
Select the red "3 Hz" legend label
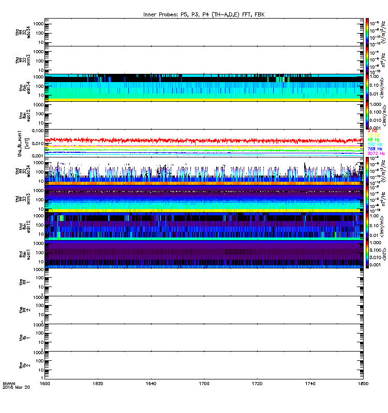[x=372, y=131]
